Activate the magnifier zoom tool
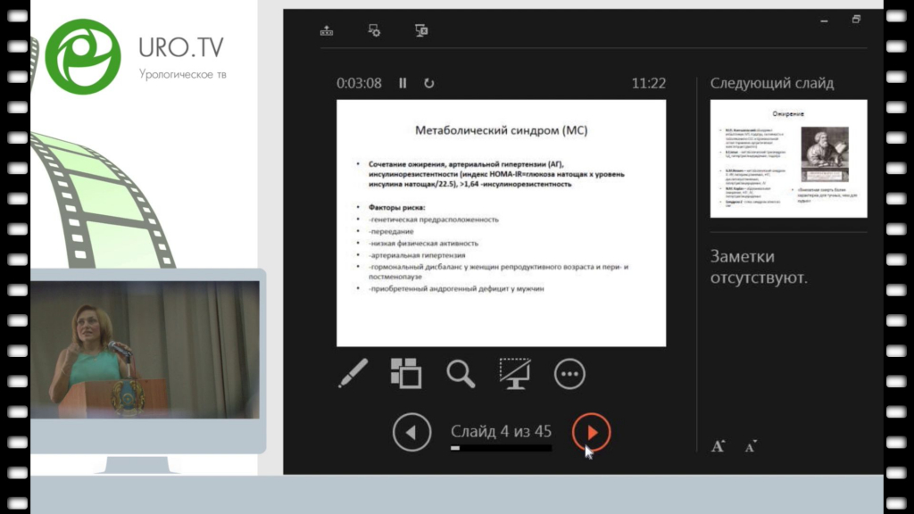The image size is (914, 514). click(461, 373)
